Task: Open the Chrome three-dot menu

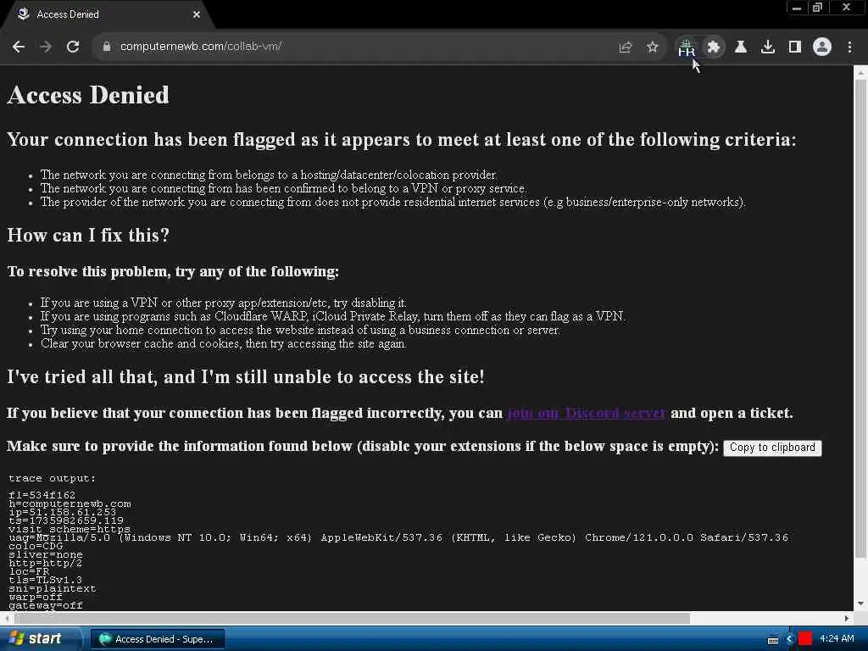Action: 849,47
